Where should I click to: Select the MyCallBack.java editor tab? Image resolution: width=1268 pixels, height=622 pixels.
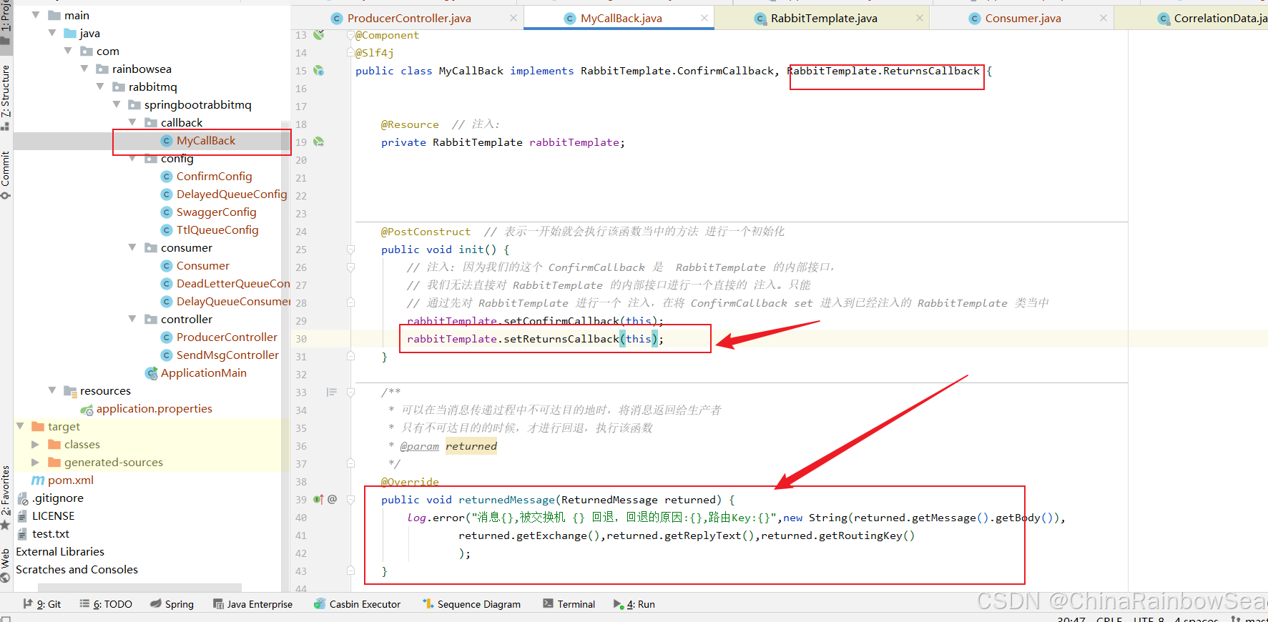click(620, 18)
